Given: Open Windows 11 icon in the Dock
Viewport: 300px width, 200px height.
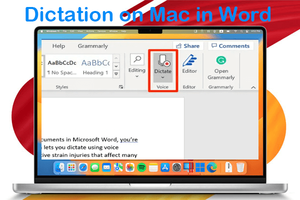Looking at the screenshot, I should point(200,167).
